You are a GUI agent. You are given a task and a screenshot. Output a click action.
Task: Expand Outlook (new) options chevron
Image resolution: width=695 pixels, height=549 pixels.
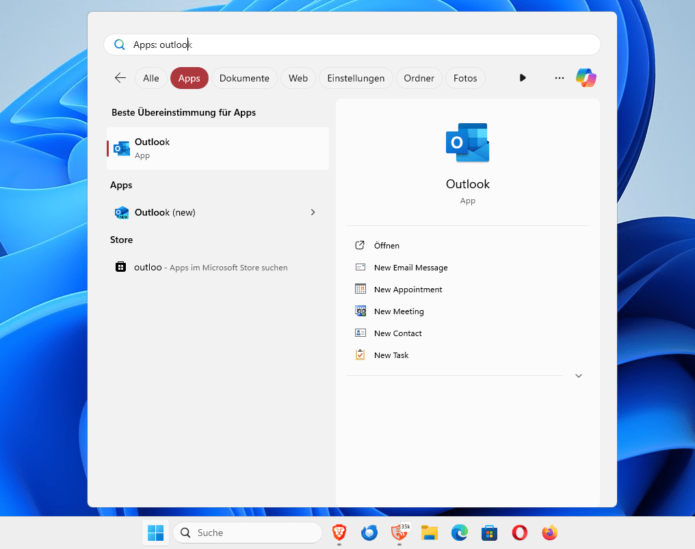pyautogui.click(x=313, y=212)
